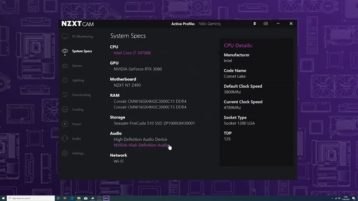Click the System Specs page heading
This screenshot has height=201, width=358.
128,36
